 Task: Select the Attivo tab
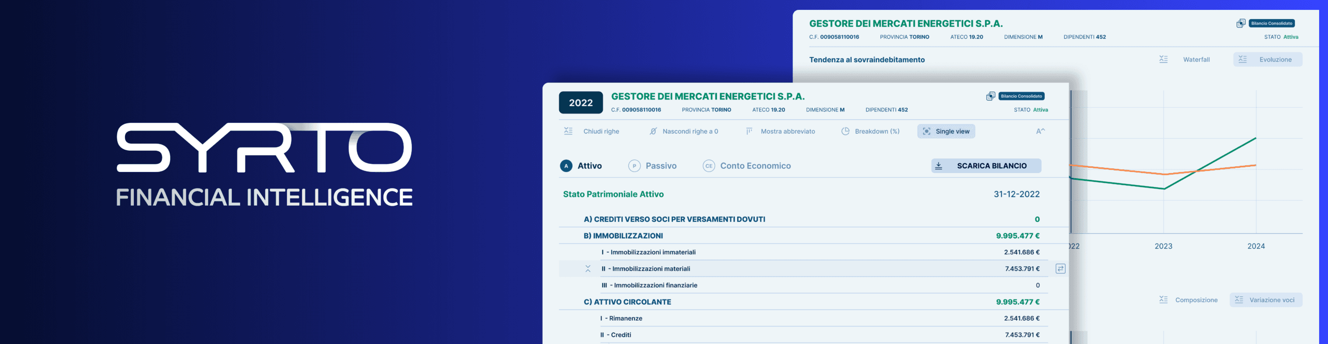coord(581,166)
